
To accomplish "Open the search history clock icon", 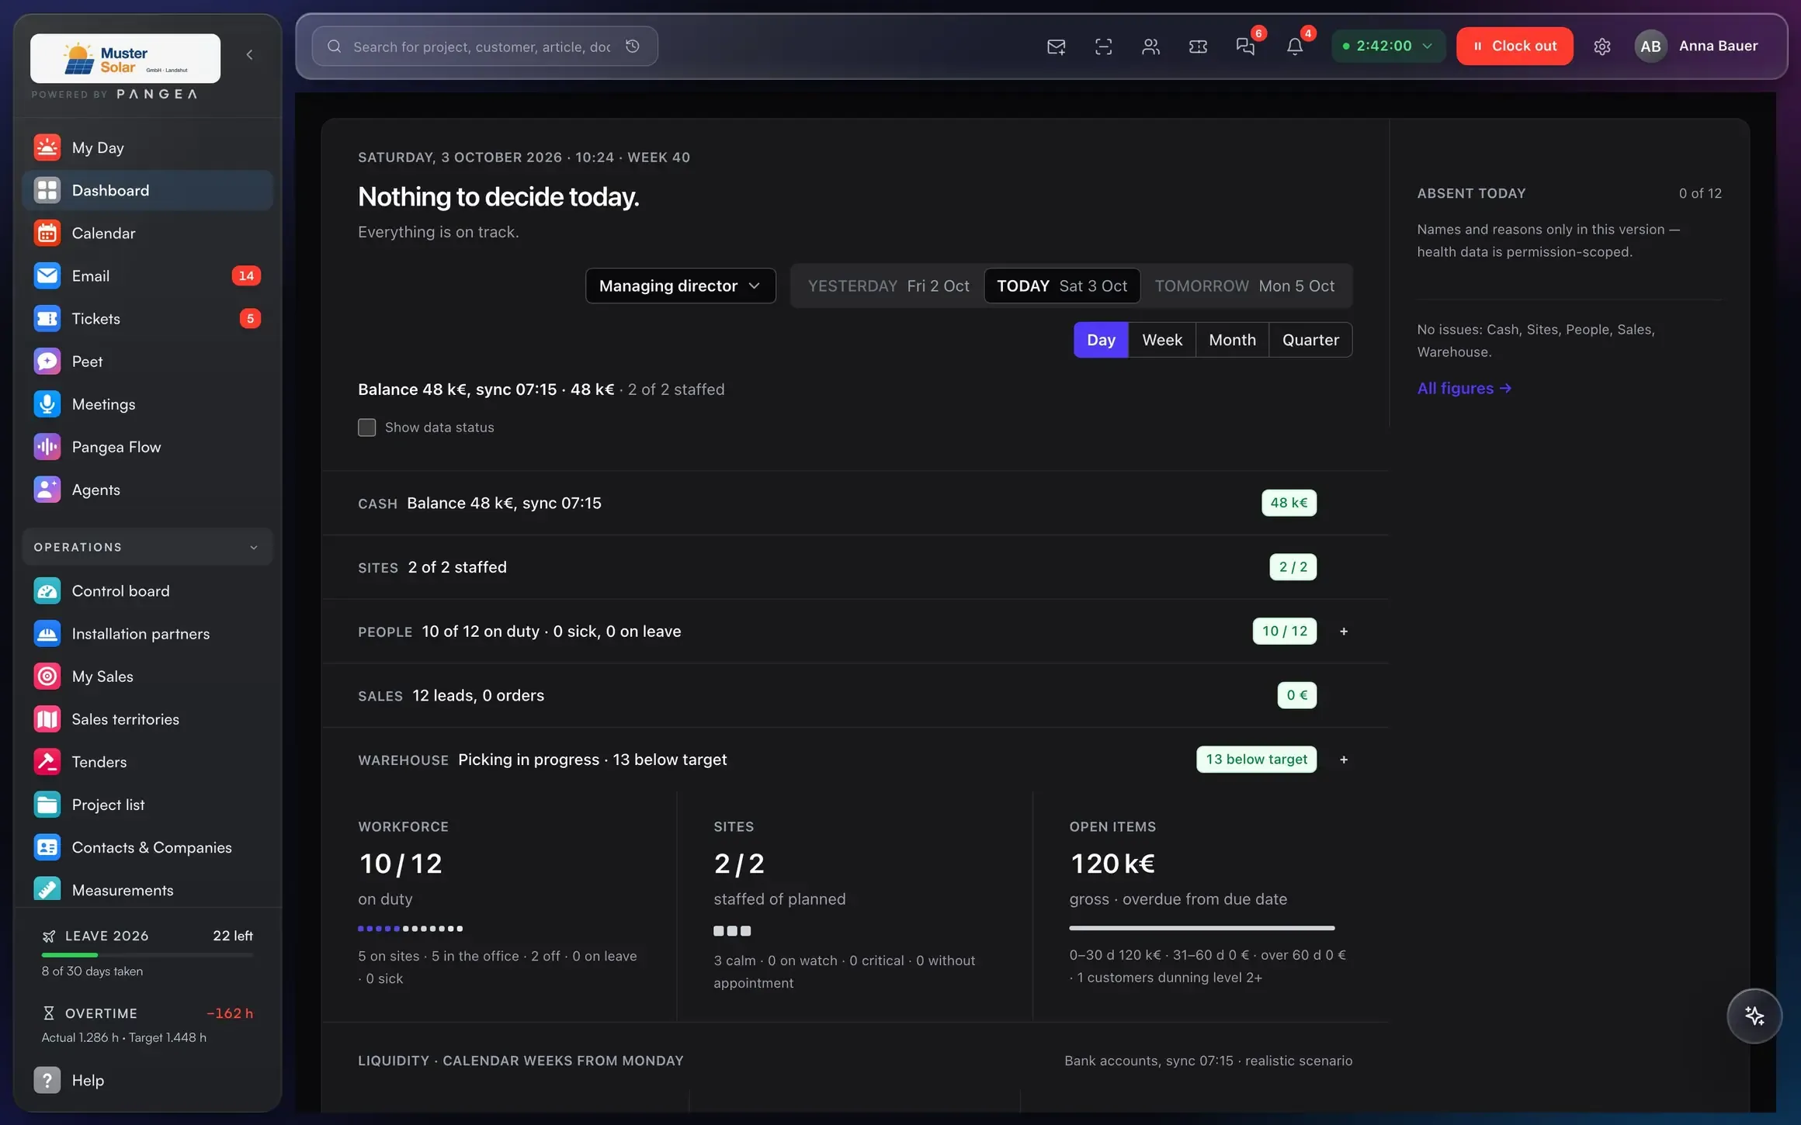I will click(633, 47).
